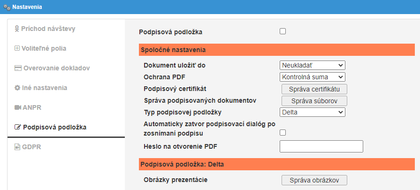The height and width of the screenshot is (190, 420).
Task: Open the Voliteľné polia tab
Action: (x=45, y=48)
